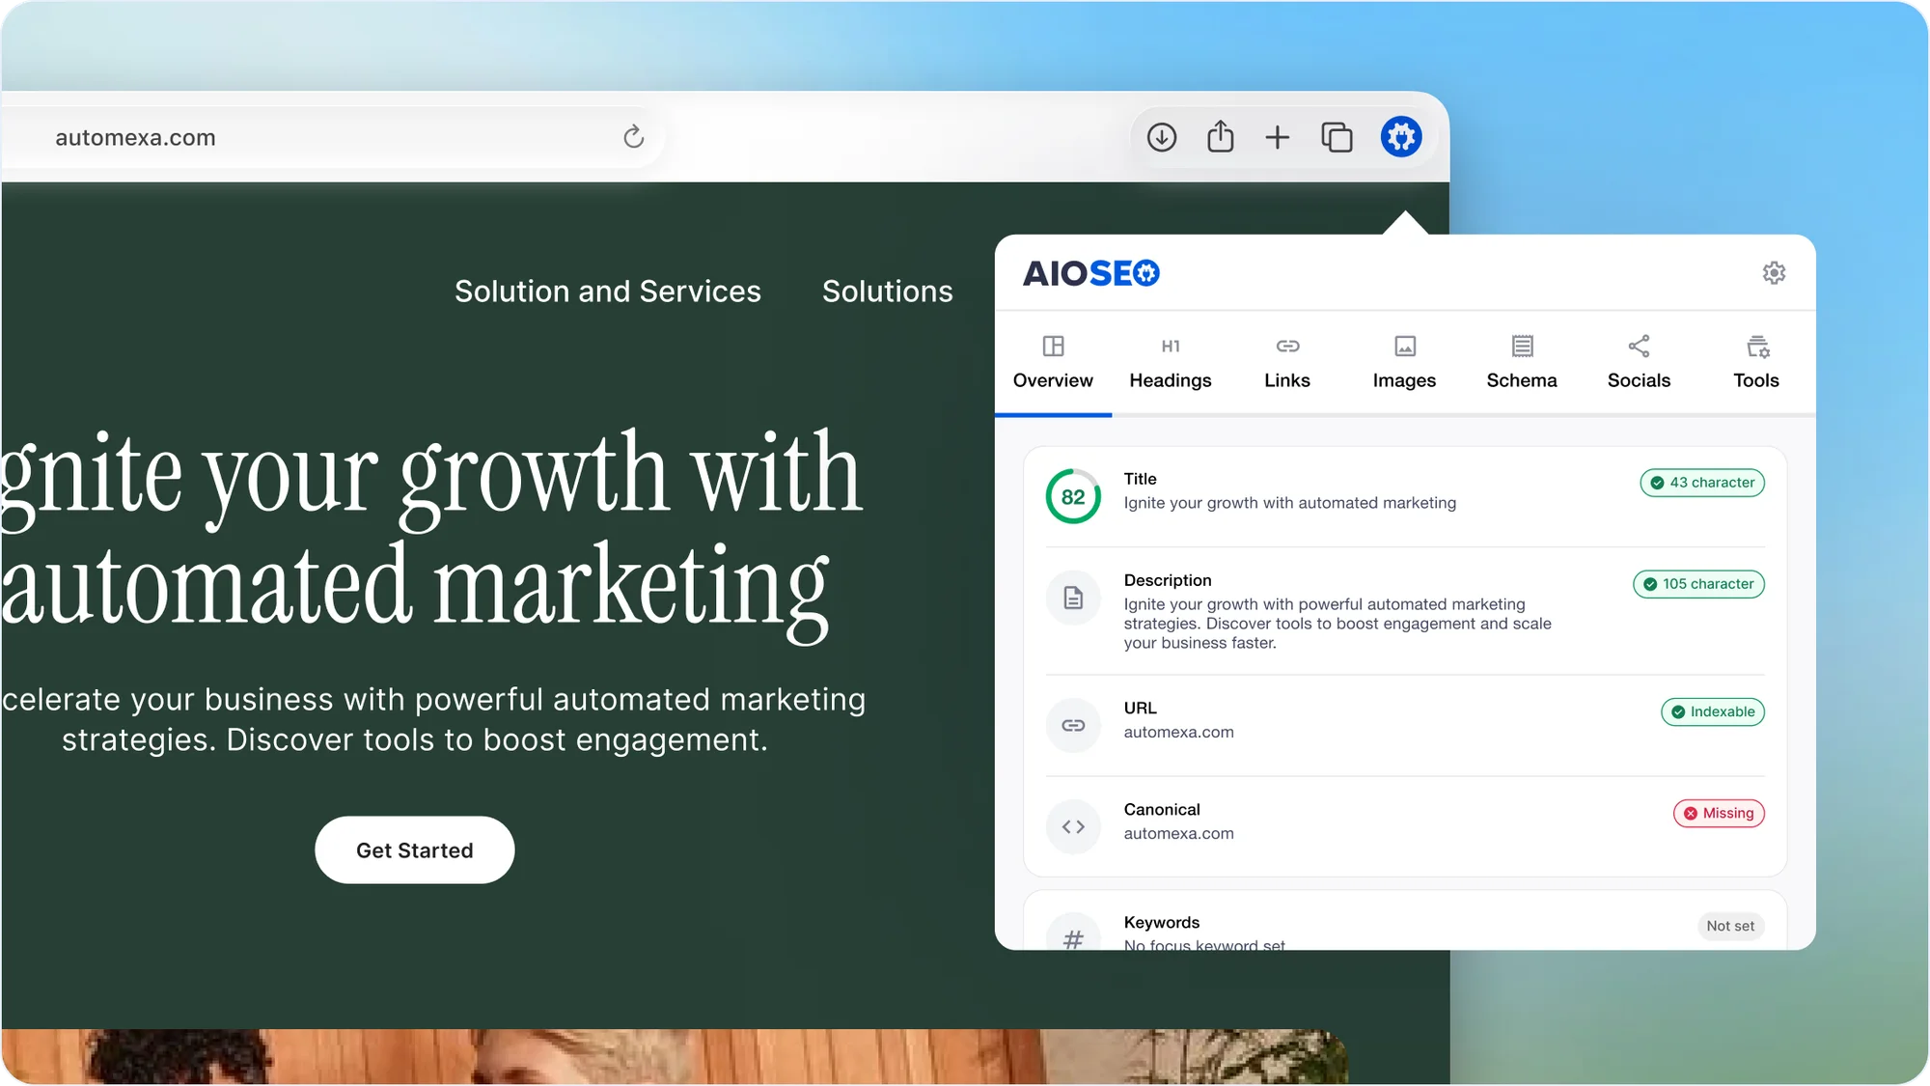This screenshot has height=1086, width=1930.
Task: Open the Solution and Services menu
Action: pos(608,291)
